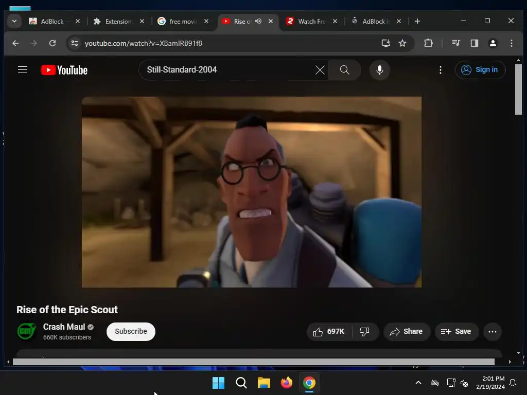The width and height of the screenshot is (527, 395).
Task: Share the video
Action: 407,332
